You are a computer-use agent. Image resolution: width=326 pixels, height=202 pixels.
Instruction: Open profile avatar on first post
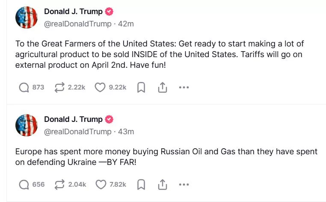tap(27, 17)
